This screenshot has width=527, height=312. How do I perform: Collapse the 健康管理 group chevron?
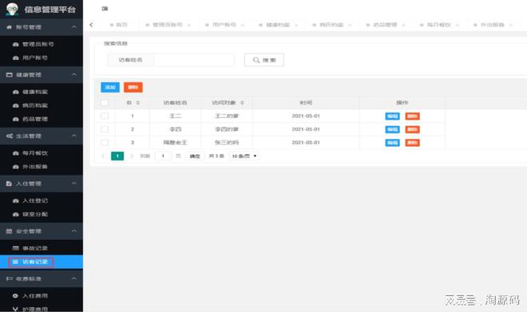[x=74, y=74]
